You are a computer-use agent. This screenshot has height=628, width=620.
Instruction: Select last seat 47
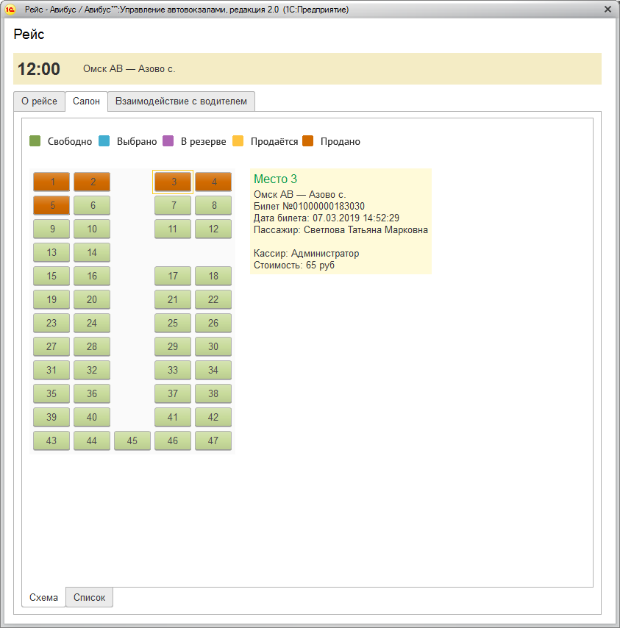213,440
